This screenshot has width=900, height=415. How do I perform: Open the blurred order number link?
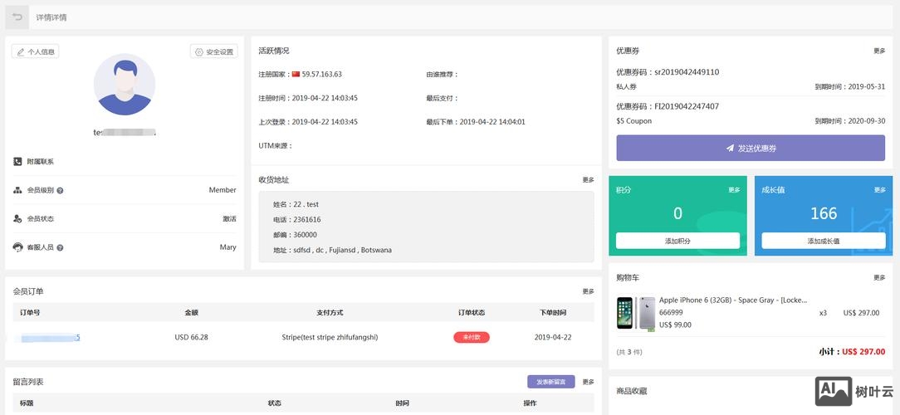coord(51,338)
